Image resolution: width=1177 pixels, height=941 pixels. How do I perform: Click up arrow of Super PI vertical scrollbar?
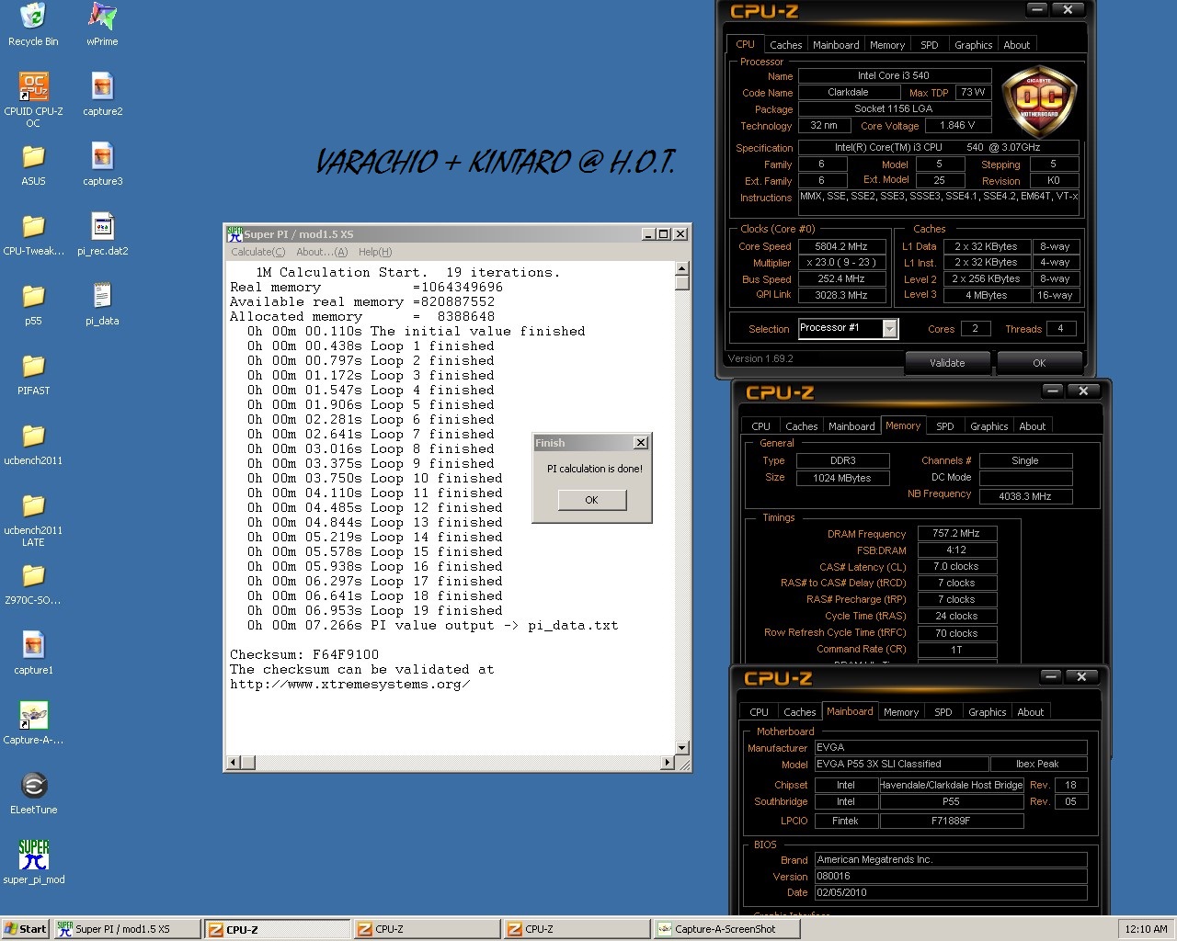682,269
